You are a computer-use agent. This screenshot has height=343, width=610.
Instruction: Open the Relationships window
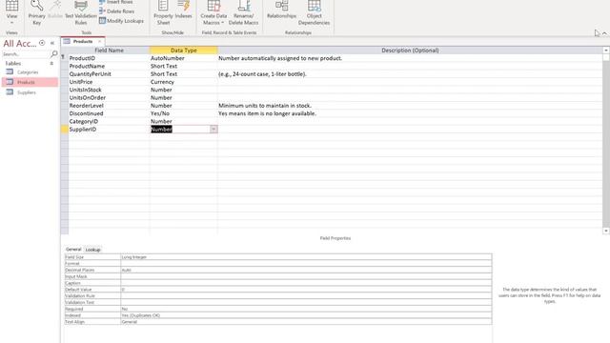[x=282, y=10]
